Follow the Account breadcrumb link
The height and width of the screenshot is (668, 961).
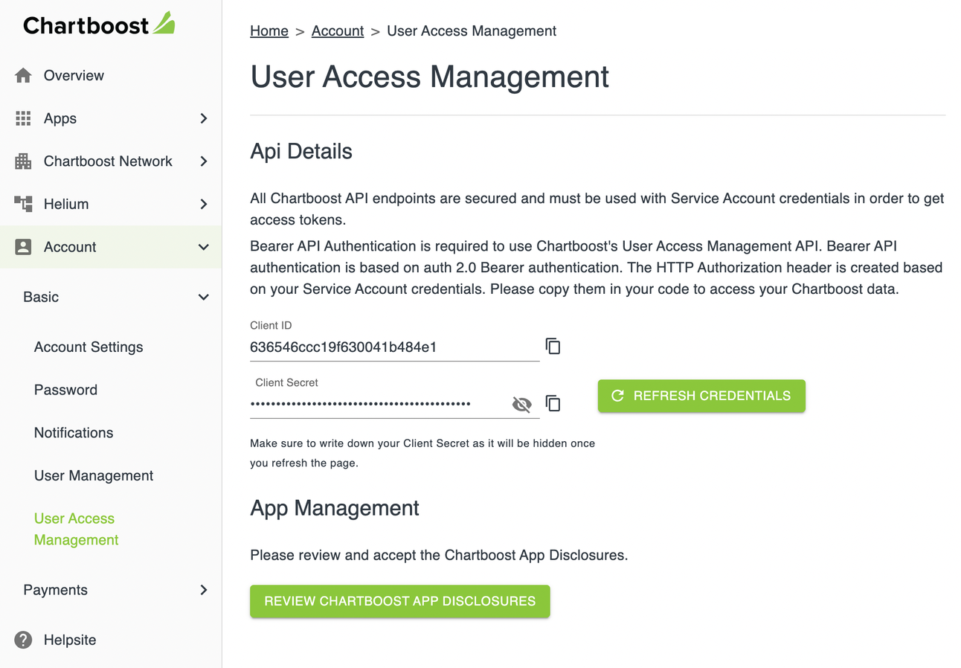(x=338, y=31)
